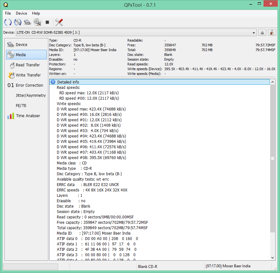Select line 'Total capacity: 359849 sectors'
Viewport: 280px width, 273px height.
[x=102, y=228]
